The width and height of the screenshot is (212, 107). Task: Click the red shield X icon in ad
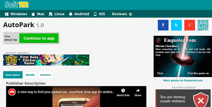click(x=201, y=100)
